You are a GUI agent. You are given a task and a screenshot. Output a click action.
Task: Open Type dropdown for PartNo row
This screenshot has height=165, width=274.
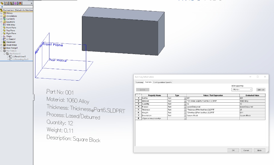coord(185,98)
